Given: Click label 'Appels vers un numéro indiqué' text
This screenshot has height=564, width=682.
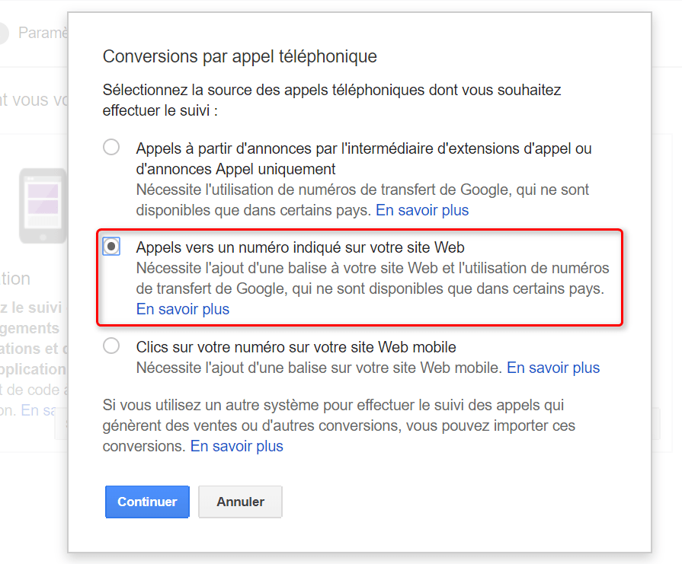Looking at the screenshot, I should click(x=300, y=247).
